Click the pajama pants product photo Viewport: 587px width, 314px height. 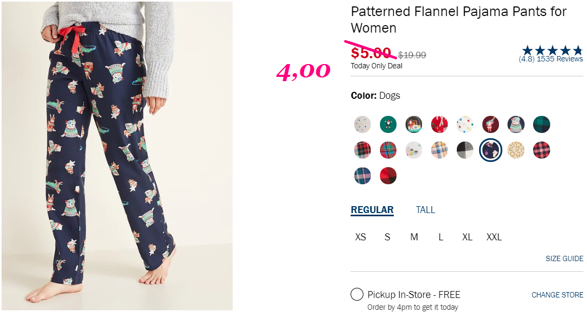tap(117, 156)
